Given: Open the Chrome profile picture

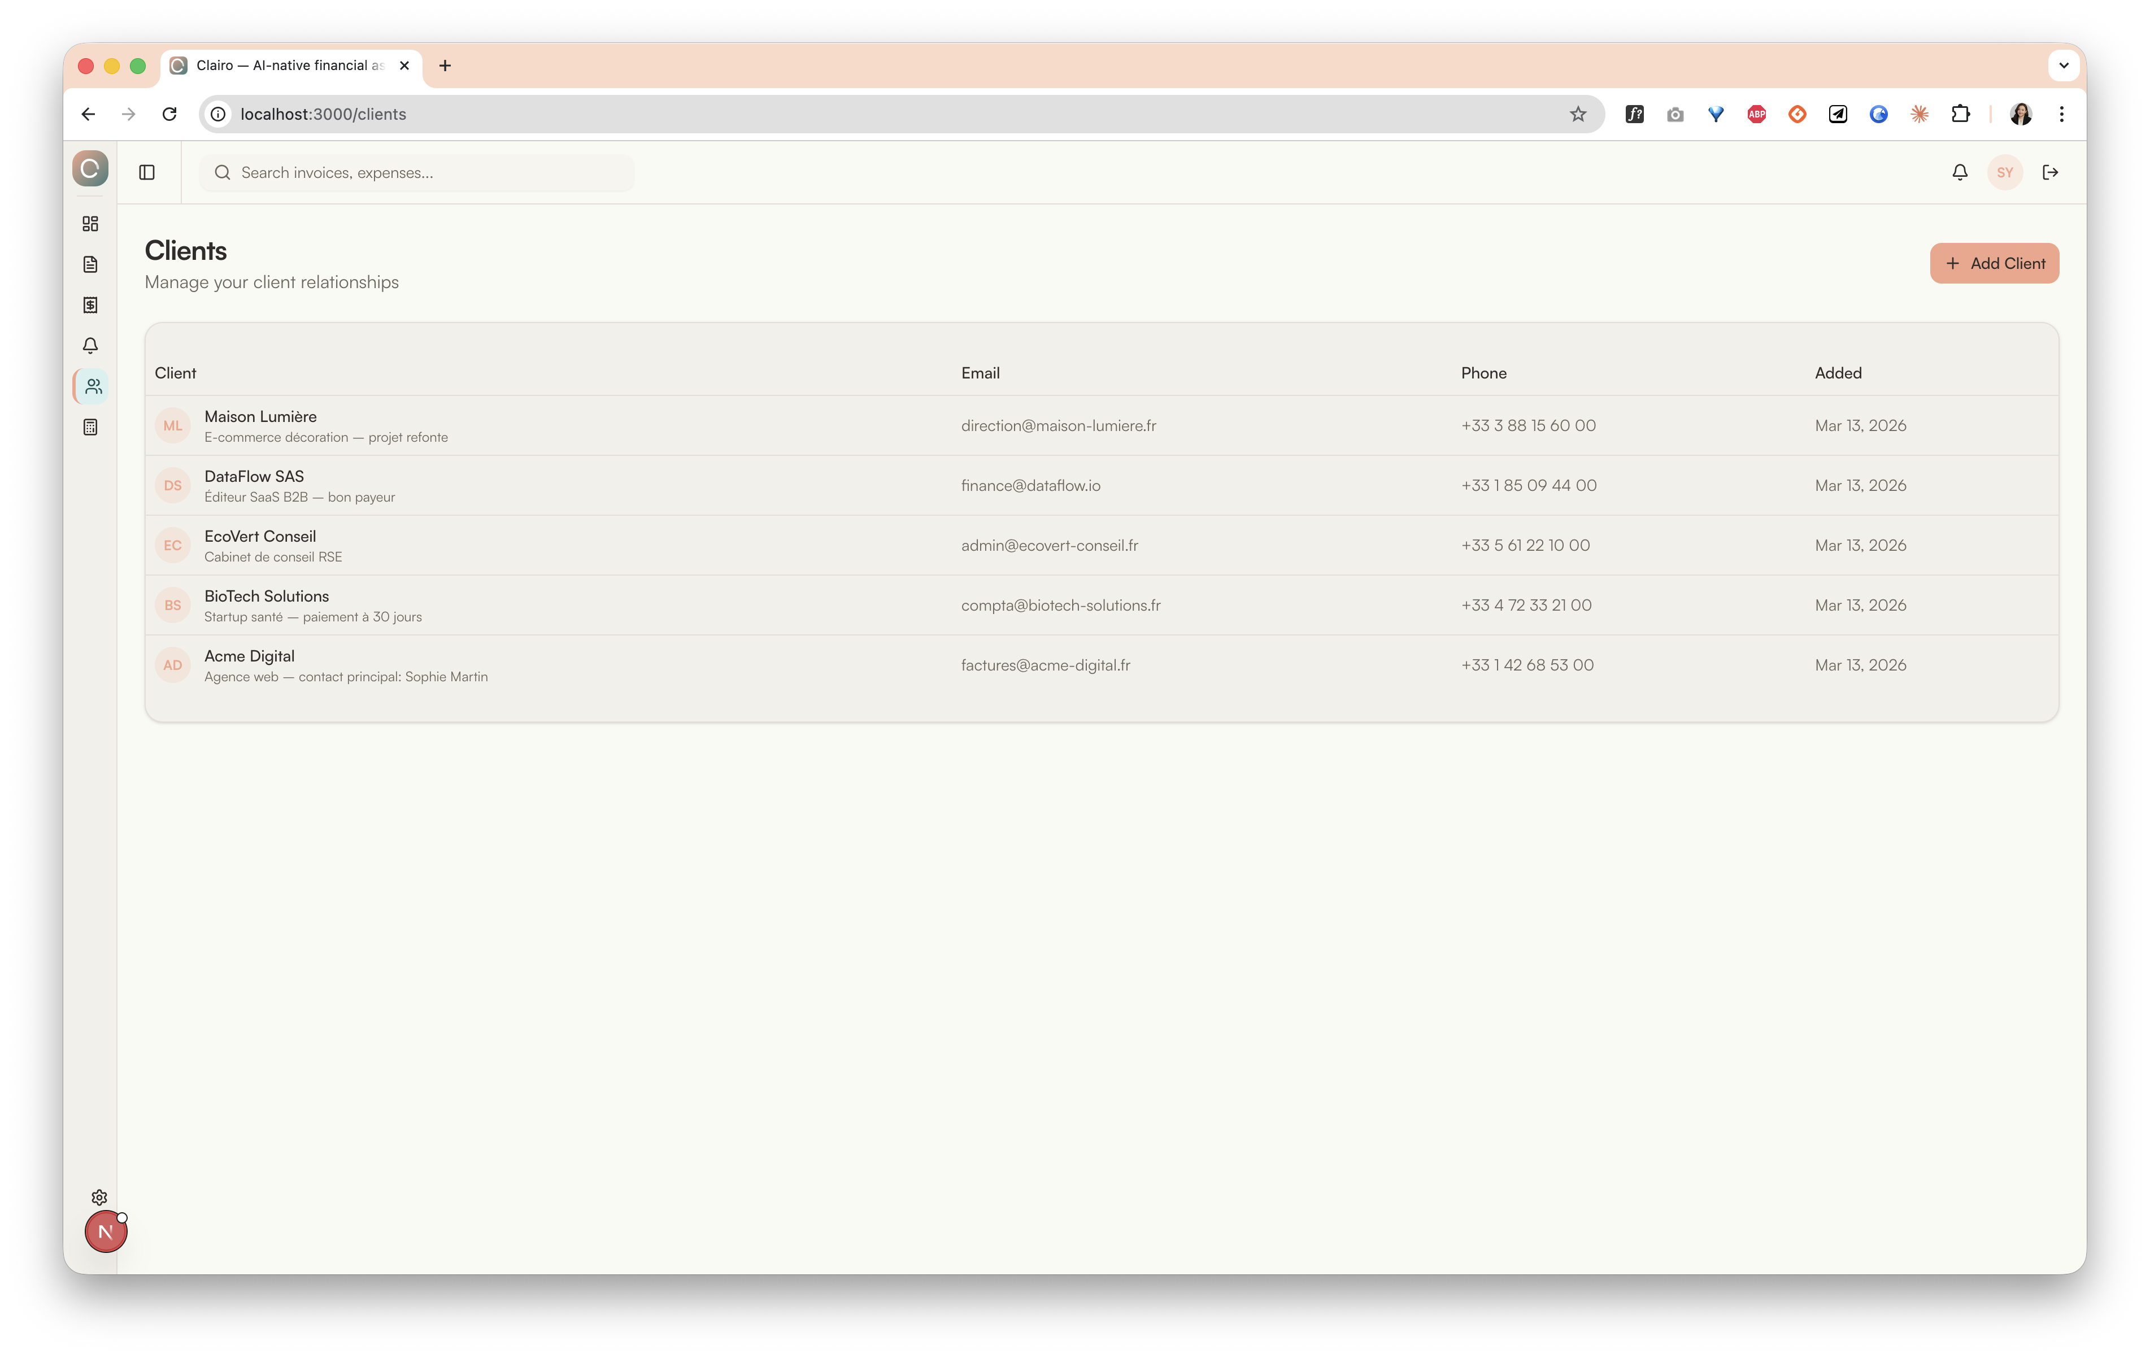Looking at the screenshot, I should click(x=2021, y=114).
